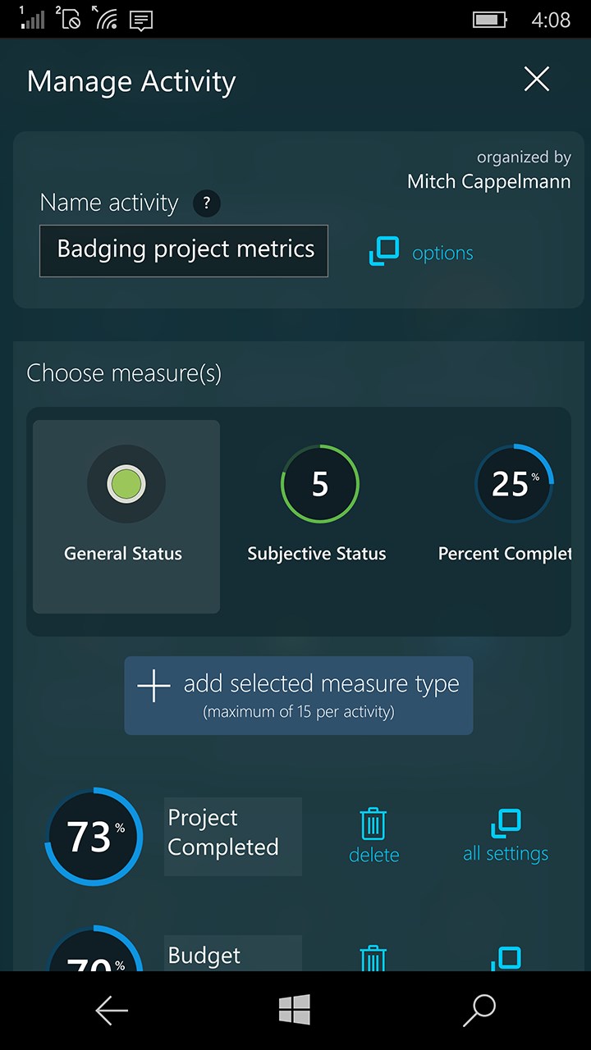Open the battery level indicator
Screen dimensions: 591x1050
click(489, 19)
